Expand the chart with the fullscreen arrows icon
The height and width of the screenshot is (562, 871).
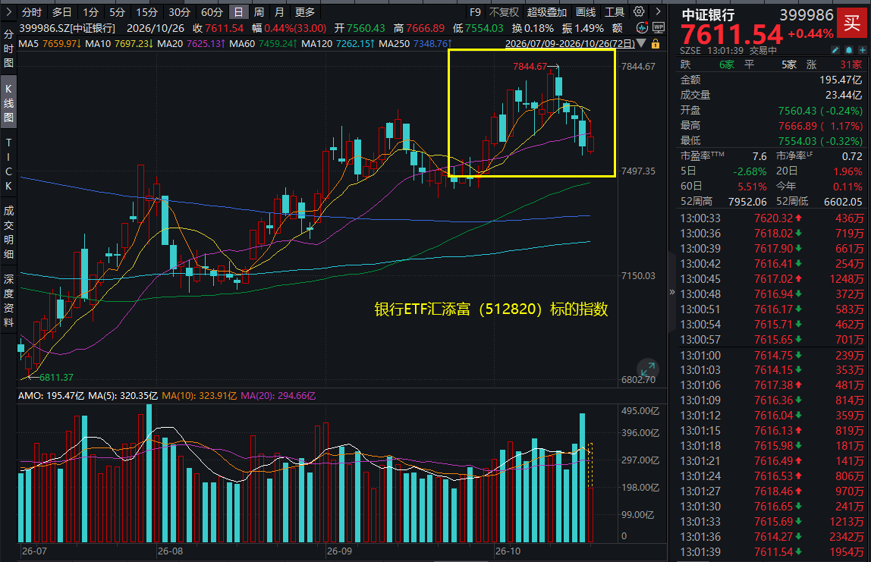[x=648, y=369]
